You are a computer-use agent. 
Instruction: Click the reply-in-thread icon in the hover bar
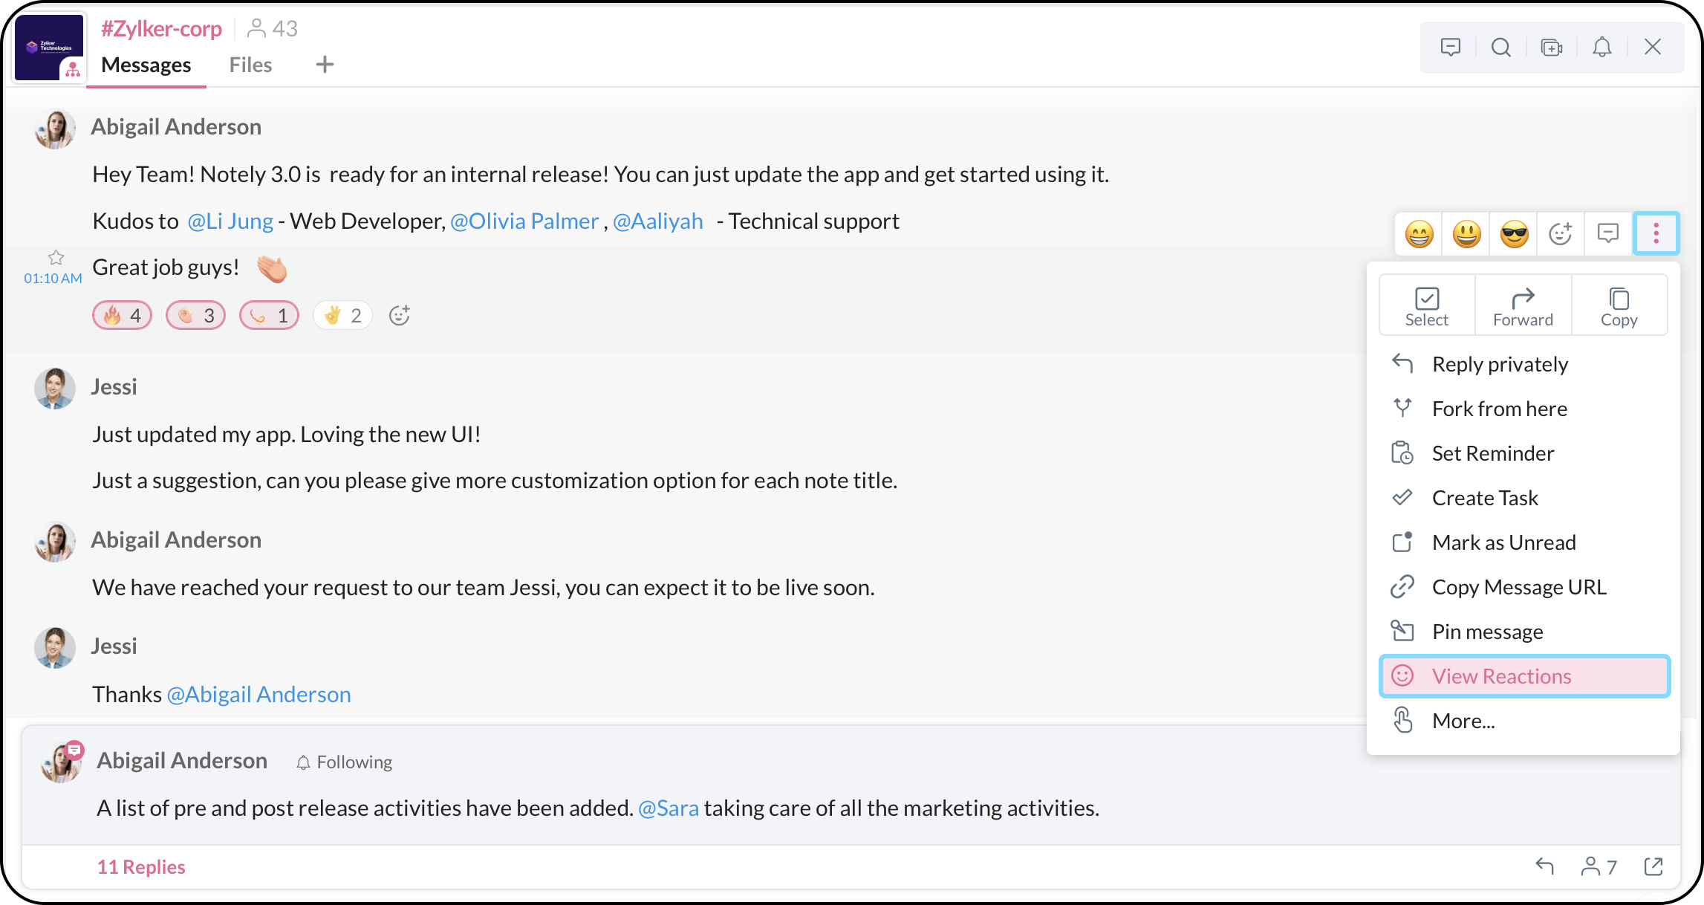click(x=1607, y=235)
